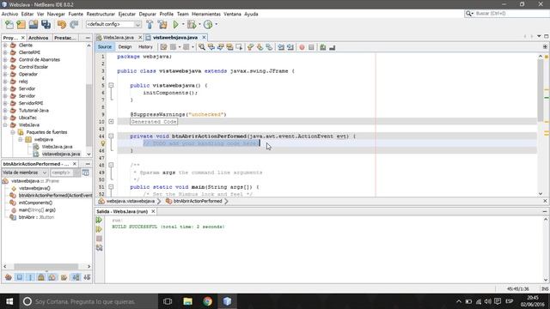Run the project with green play icon
Viewport: 550px width, 309px height.
pos(175,25)
